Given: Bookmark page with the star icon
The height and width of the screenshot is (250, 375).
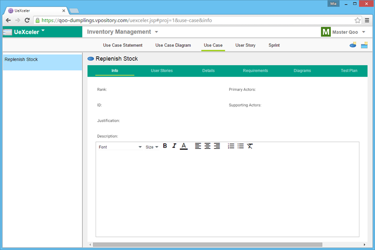Looking at the screenshot, I should (x=358, y=20).
